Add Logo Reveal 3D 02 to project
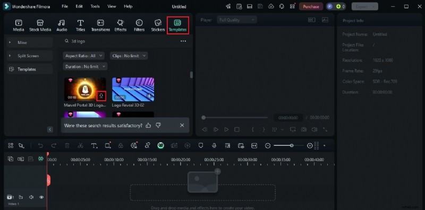Image resolution: width=425 pixels, height=210 pixels. 149,96
